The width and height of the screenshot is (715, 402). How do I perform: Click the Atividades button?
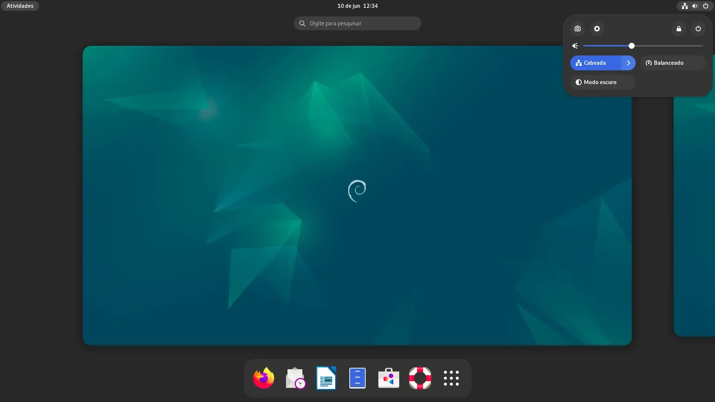pos(20,6)
